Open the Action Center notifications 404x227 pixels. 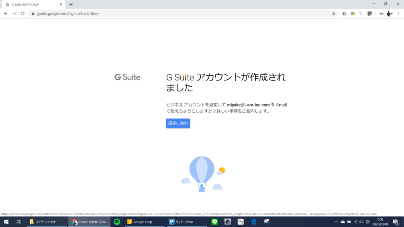tap(396, 222)
